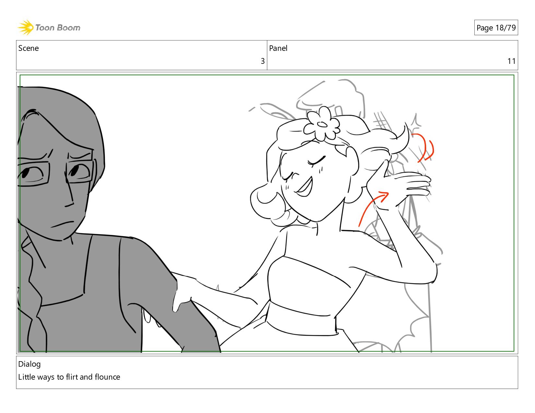Viewport: 535px width, 413px height.
Task: Click the 'Scene' label
Action: (x=29, y=48)
